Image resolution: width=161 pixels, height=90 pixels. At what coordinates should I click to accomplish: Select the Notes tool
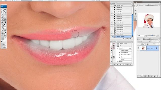pyautogui.click(x=2, y=33)
